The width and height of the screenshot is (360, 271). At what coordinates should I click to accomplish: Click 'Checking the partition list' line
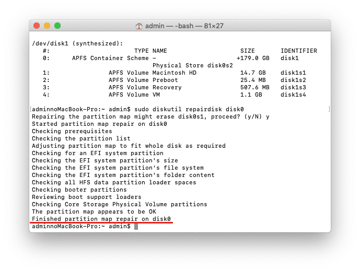tap(81, 138)
